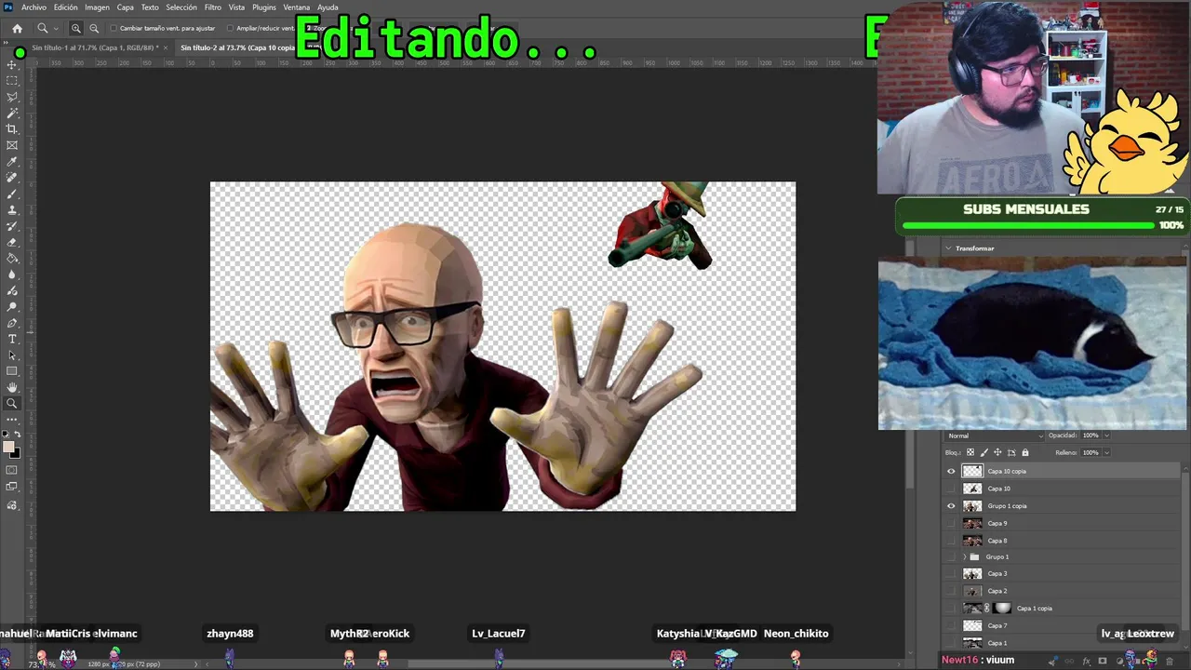Open the Edición menu
The image size is (1191, 670).
point(66,7)
